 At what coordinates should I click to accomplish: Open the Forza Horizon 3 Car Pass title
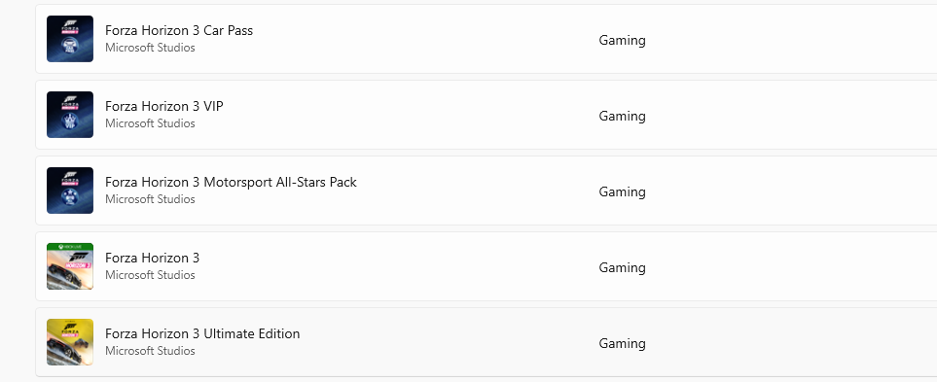click(179, 30)
